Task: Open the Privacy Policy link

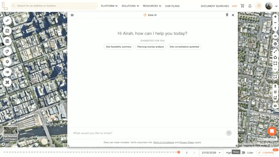Action: [187, 143]
